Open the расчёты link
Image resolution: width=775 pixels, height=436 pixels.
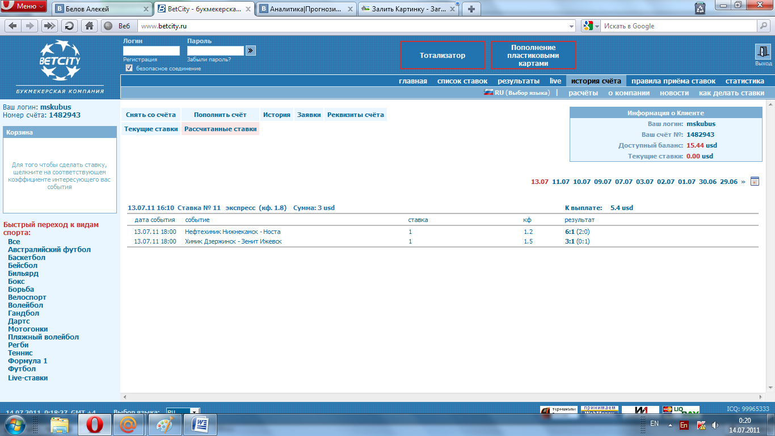tap(583, 93)
